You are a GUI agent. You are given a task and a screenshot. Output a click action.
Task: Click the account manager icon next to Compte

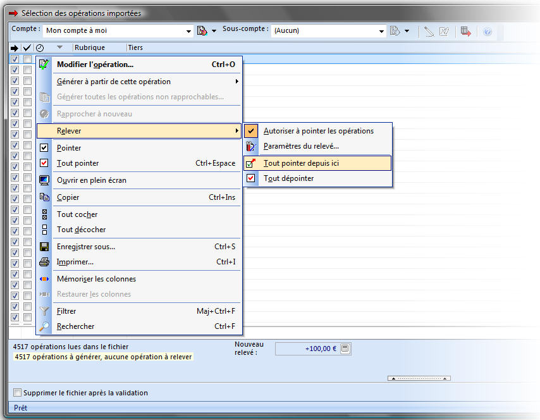203,31
